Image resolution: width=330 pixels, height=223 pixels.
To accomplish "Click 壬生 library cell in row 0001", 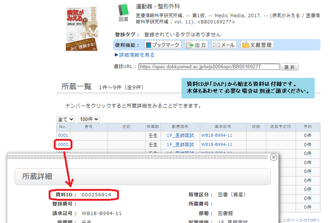I will [153, 136].
